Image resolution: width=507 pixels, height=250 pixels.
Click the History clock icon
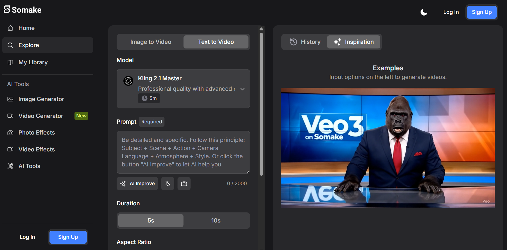tap(293, 42)
